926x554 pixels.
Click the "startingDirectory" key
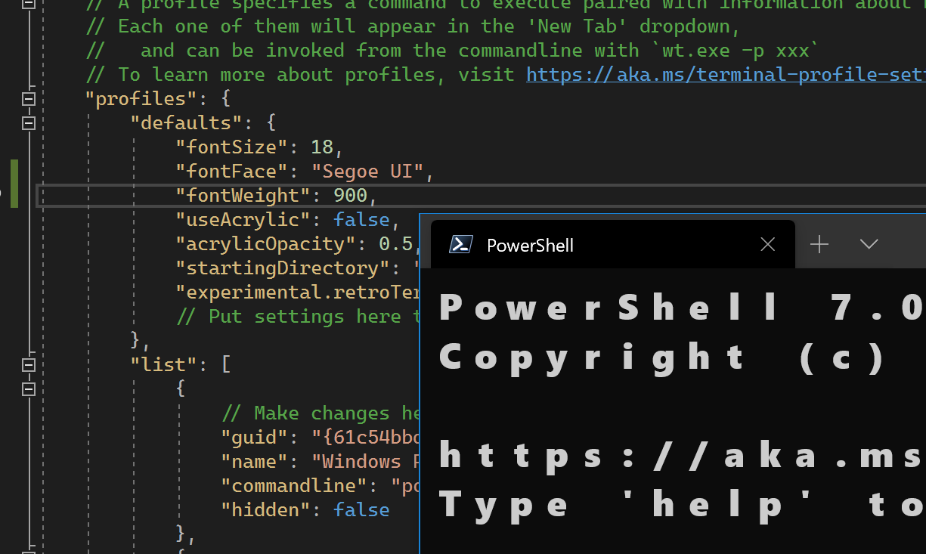tap(277, 268)
